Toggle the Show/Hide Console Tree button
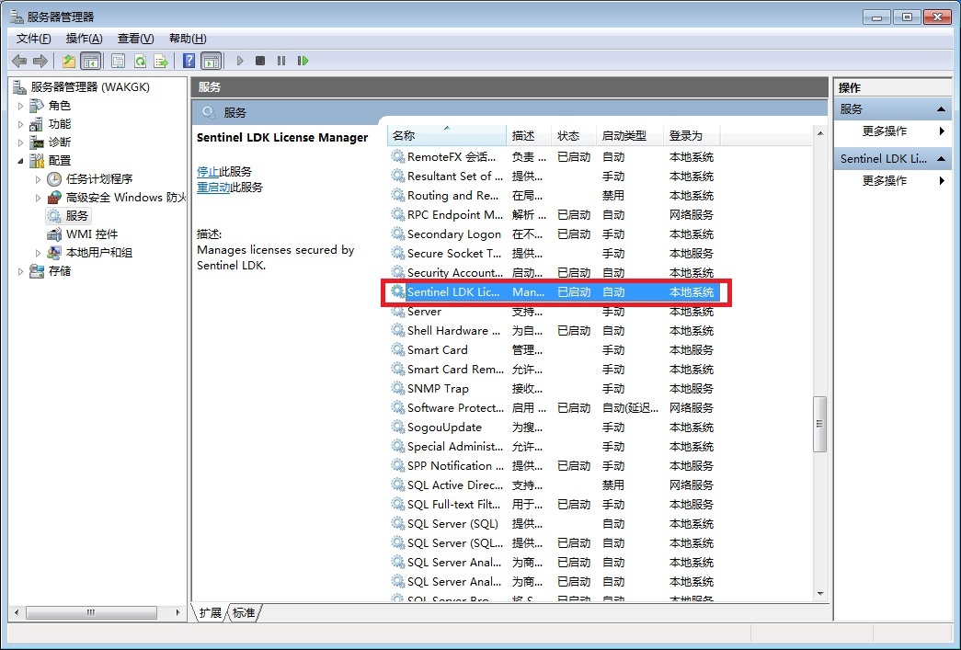 [x=90, y=61]
